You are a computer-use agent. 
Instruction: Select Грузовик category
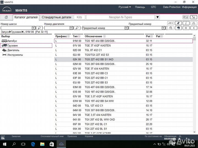pyautogui.click(x=26, y=45)
